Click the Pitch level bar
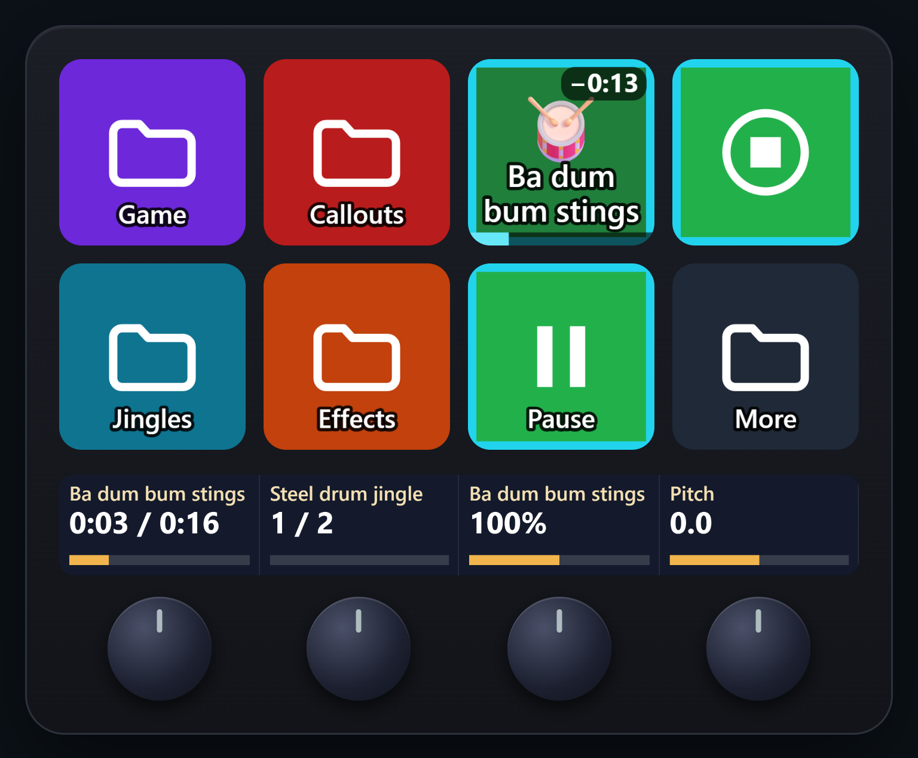This screenshot has width=918, height=758. tap(759, 560)
